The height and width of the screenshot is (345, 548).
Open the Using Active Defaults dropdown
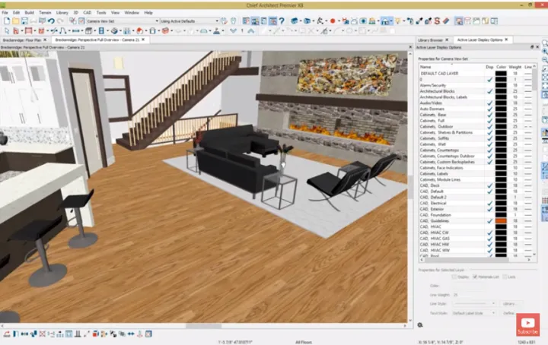189,21
